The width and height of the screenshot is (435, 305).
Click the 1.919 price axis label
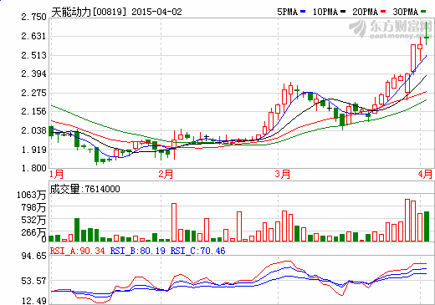pyautogui.click(x=33, y=150)
